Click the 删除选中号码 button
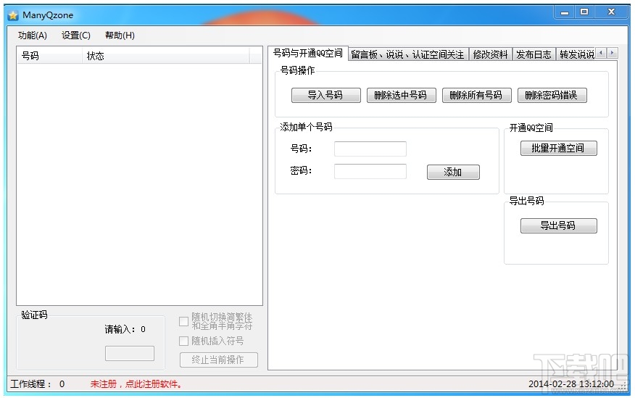The width and height of the screenshot is (635, 398). [x=401, y=95]
